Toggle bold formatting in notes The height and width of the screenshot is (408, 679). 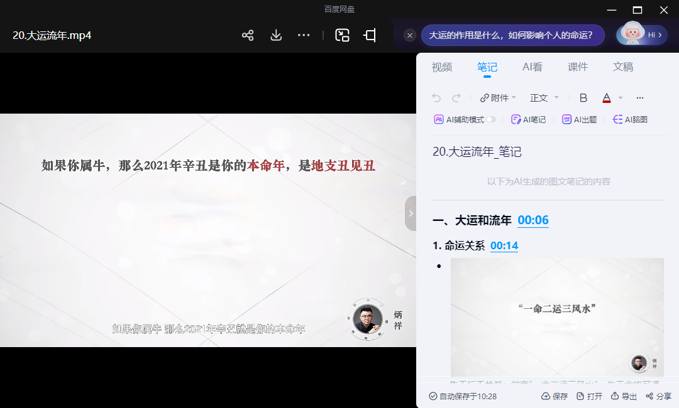point(583,97)
